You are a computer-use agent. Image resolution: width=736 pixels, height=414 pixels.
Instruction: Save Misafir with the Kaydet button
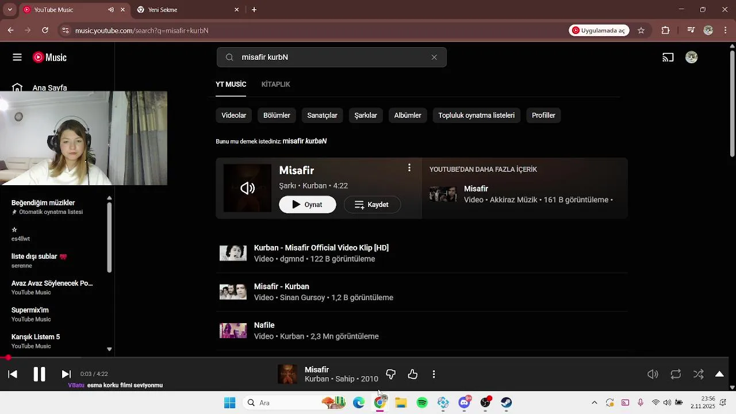point(372,205)
